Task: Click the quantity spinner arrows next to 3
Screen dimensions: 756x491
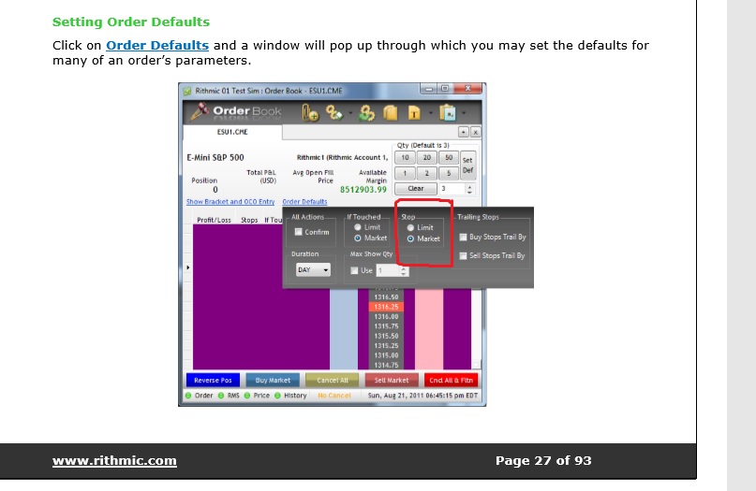Action: (469, 189)
